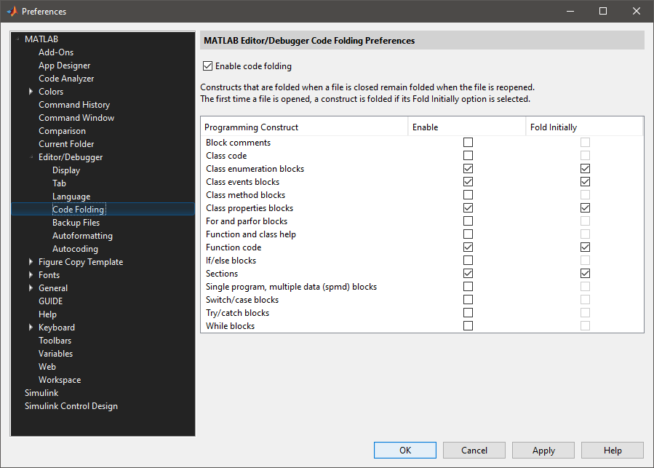Uncheck Enable for Class events blocks
654x468 pixels.
(468, 182)
